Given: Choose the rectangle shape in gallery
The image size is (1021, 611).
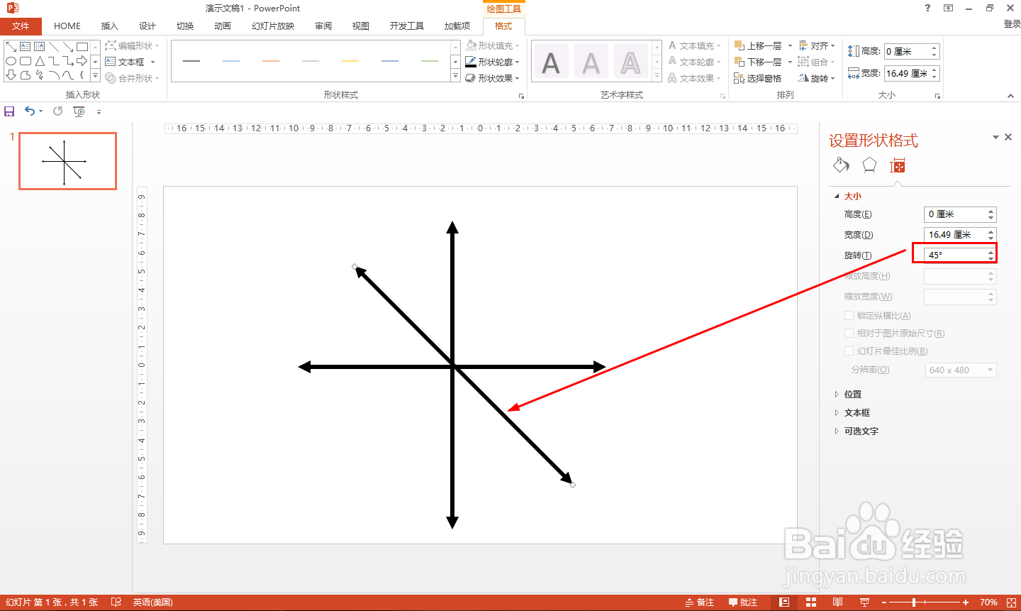Looking at the screenshot, I should (x=82, y=47).
